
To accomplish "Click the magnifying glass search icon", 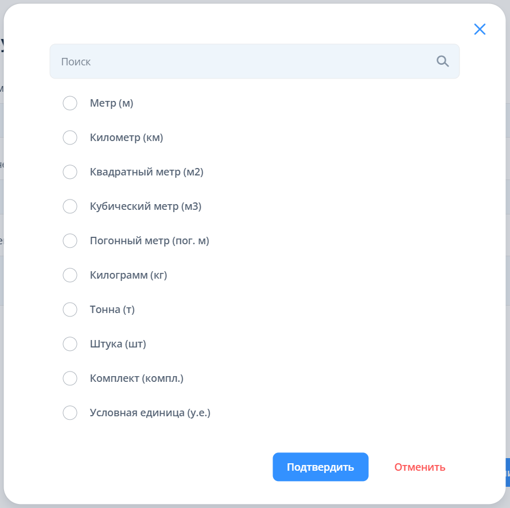I will pos(442,61).
